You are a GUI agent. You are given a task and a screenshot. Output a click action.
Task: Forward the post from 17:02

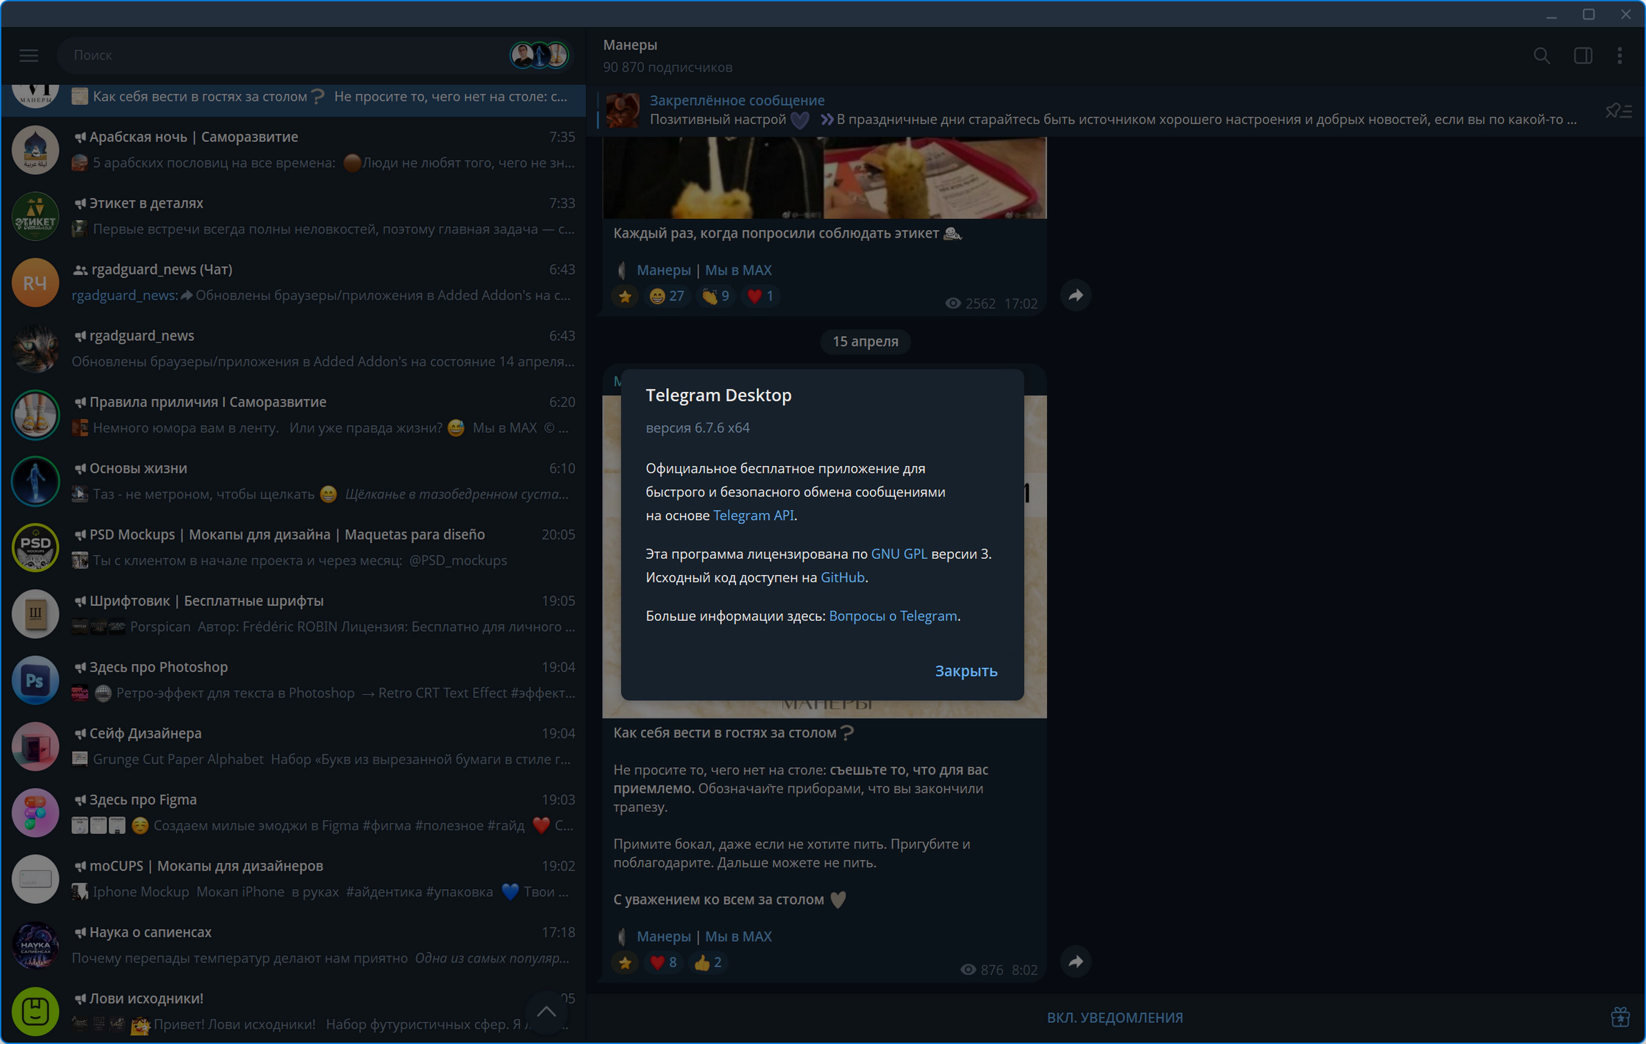coord(1075,296)
